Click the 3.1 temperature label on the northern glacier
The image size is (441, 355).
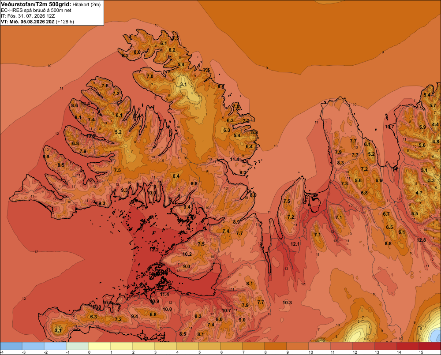pyautogui.click(x=183, y=84)
